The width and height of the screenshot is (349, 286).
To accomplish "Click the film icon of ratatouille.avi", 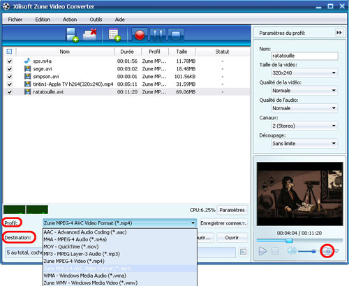I will click(27, 91).
